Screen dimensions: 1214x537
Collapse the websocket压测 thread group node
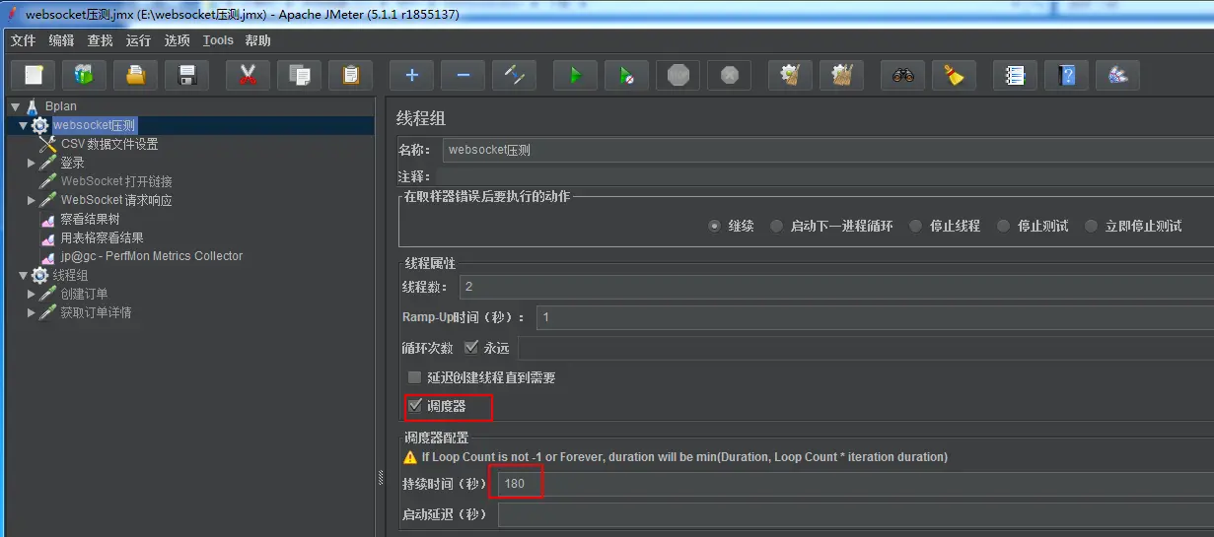click(x=24, y=125)
